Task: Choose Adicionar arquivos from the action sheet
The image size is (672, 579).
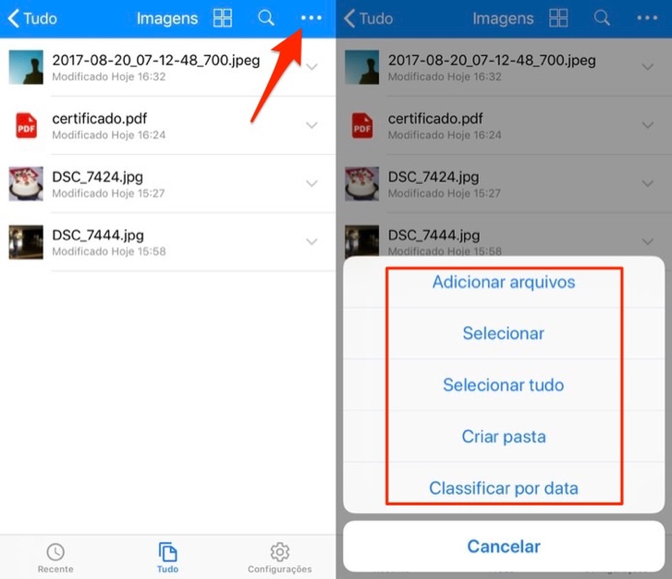Action: pyautogui.click(x=503, y=282)
